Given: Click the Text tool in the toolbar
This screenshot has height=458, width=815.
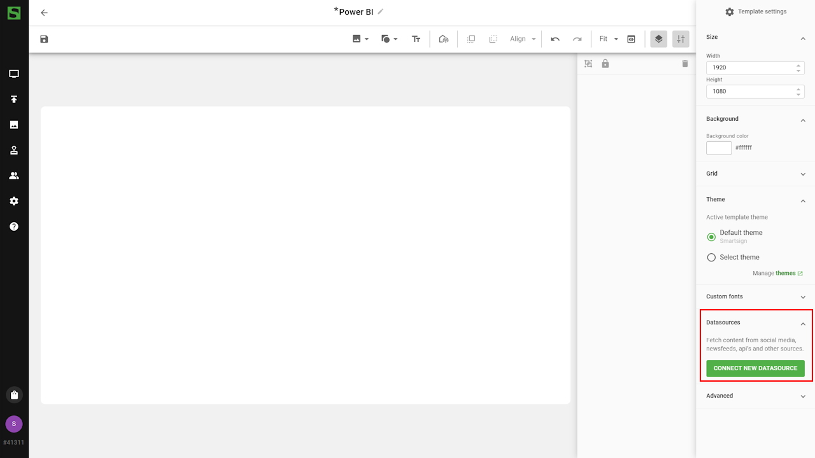Looking at the screenshot, I should (416, 39).
